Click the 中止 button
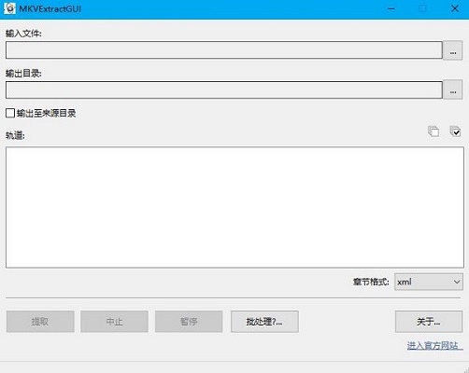The width and height of the screenshot is (469, 373). click(114, 322)
